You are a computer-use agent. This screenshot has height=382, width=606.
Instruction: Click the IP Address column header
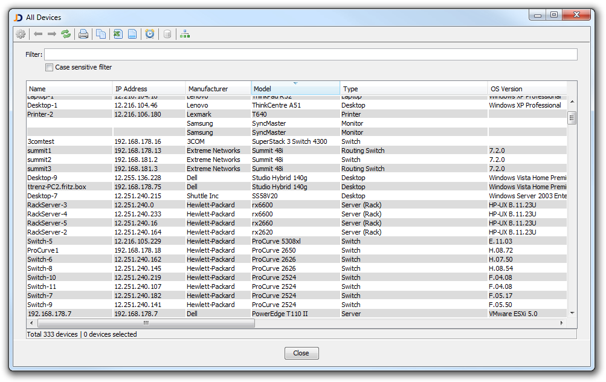[x=149, y=89]
